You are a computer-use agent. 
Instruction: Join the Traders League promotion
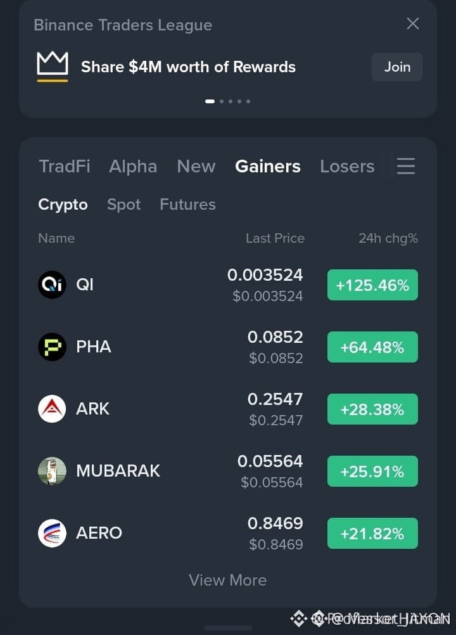[x=397, y=67]
